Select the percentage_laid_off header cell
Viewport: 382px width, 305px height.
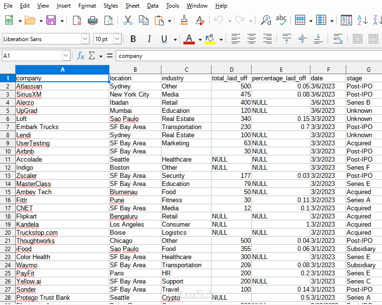click(x=281, y=78)
